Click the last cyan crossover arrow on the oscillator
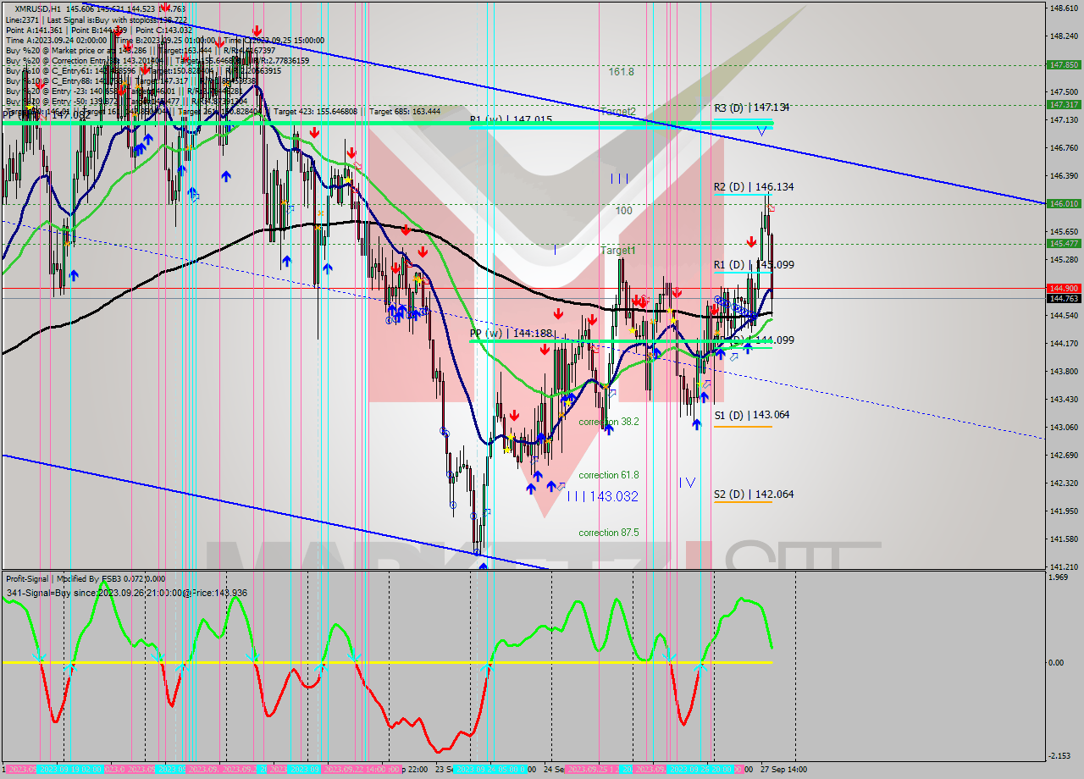Image resolution: width=1084 pixels, height=779 pixels. point(700,667)
